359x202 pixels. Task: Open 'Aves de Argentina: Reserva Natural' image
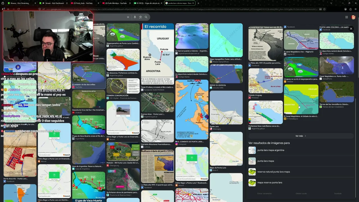pyautogui.click(x=89, y=153)
